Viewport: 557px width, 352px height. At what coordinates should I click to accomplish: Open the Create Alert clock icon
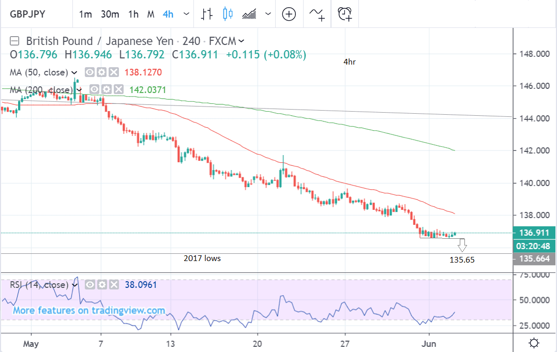point(345,14)
